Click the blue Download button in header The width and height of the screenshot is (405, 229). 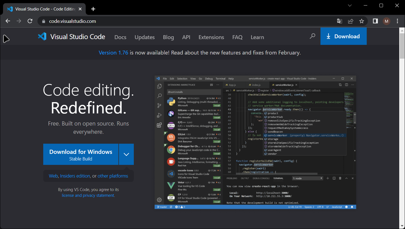(343, 36)
